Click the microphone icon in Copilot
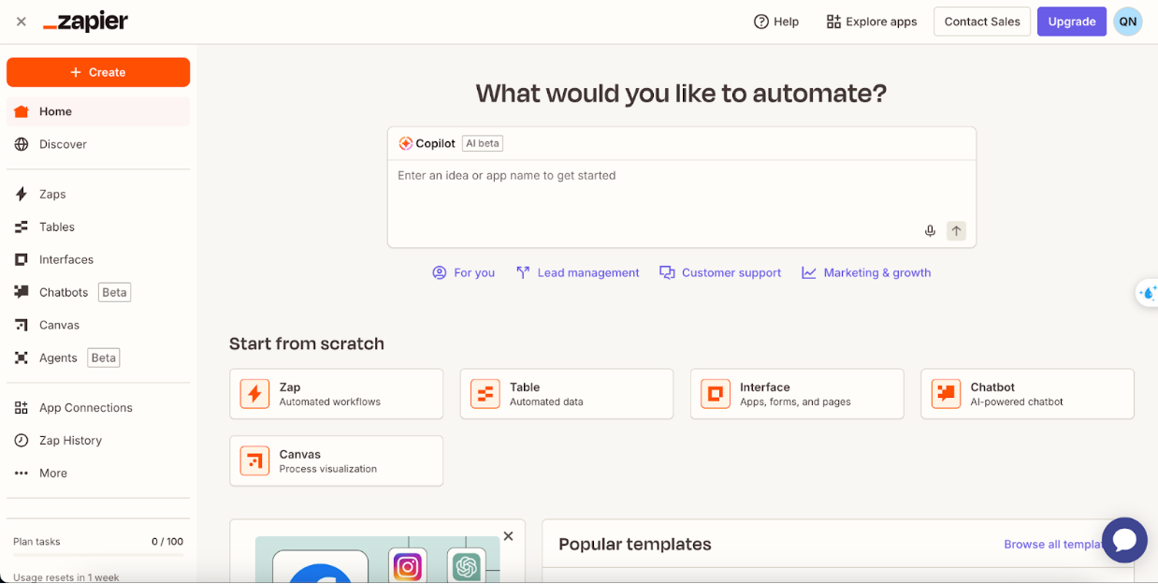The height and width of the screenshot is (584, 1158). click(x=930, y=230)
